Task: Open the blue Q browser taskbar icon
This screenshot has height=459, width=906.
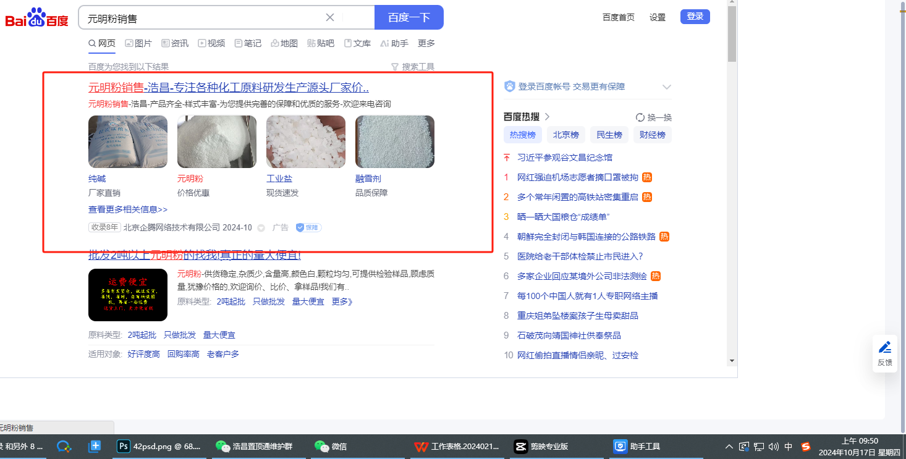Action: [64, 446]
